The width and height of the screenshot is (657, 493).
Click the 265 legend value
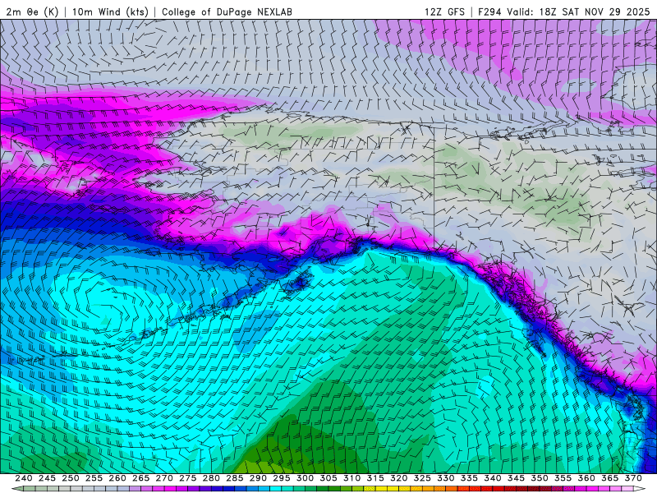[x=140, y=478]
